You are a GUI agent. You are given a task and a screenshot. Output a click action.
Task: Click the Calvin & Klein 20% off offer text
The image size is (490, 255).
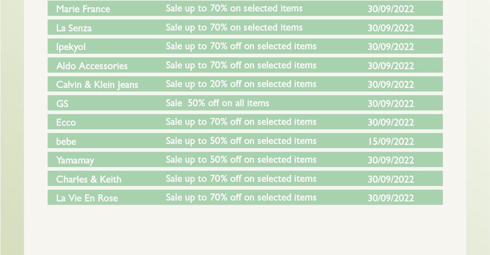pyautogui.click(x=241, y=84)
